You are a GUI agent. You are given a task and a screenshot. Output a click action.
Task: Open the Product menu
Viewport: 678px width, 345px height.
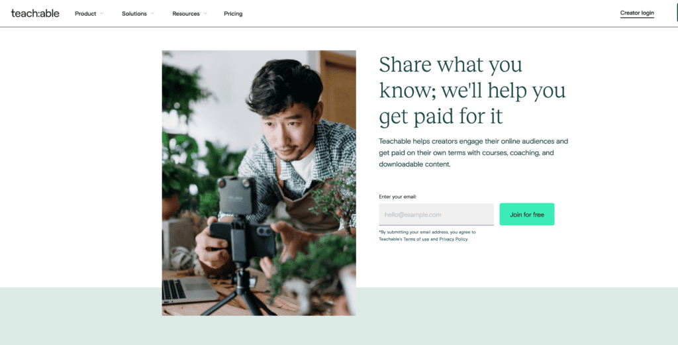[85, 14]
